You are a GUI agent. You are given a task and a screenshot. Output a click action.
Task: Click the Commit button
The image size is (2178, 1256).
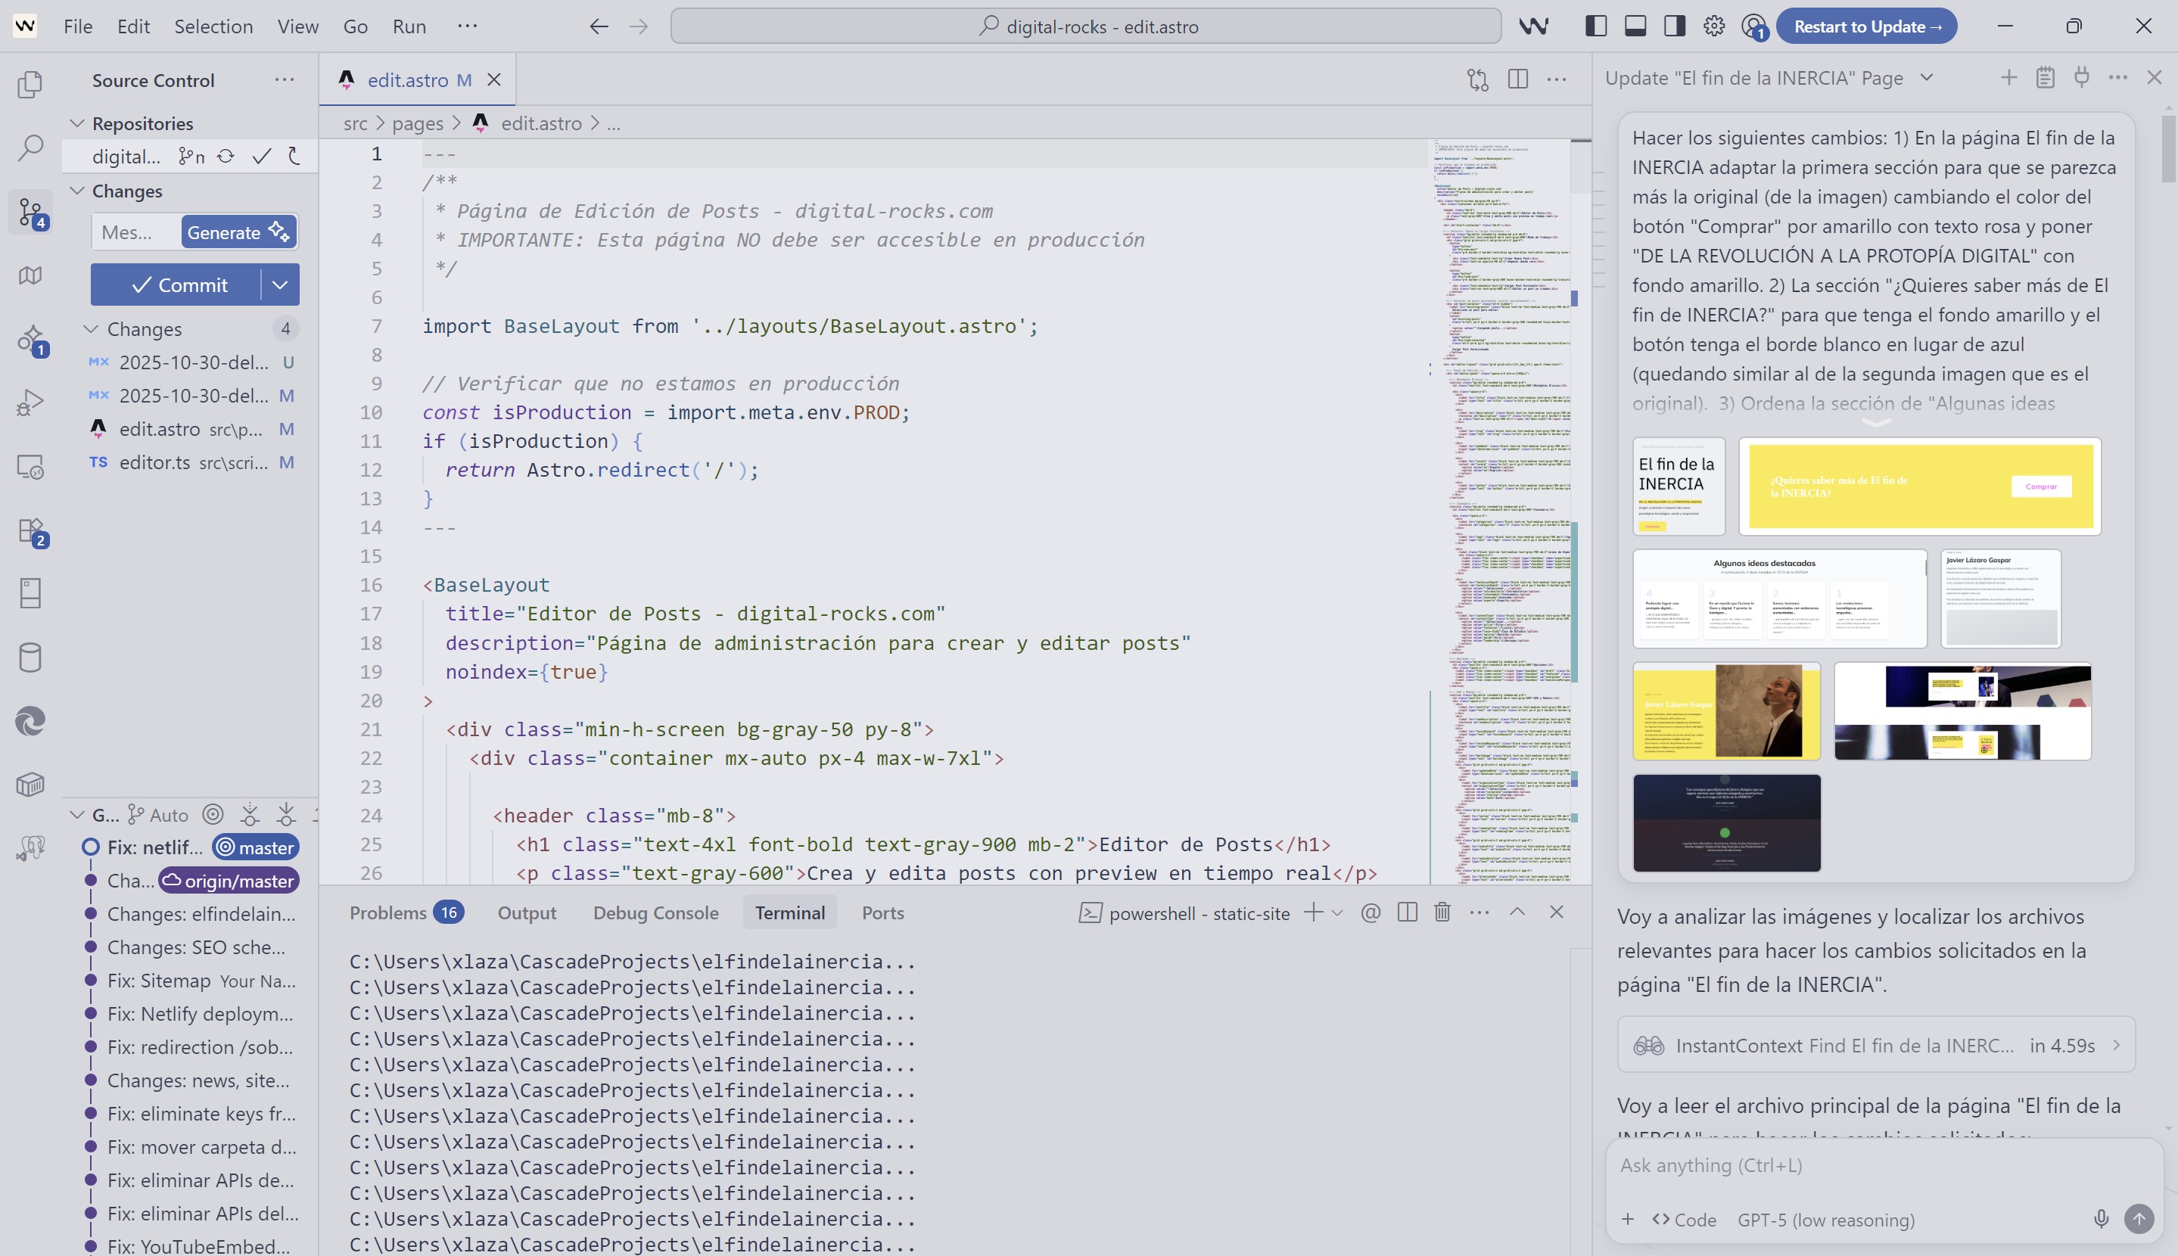click(179, 284)
